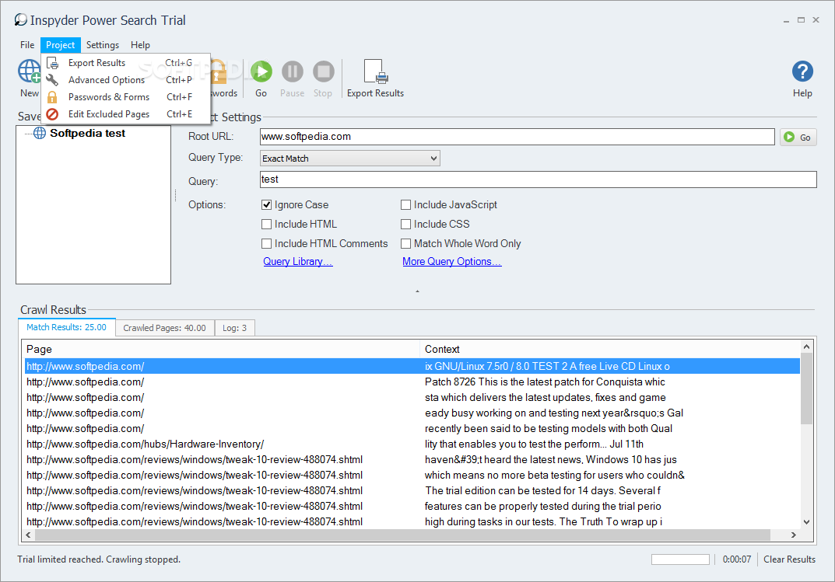
Task: Select the Softpedia test project
Action: click(x=87, y=134)
